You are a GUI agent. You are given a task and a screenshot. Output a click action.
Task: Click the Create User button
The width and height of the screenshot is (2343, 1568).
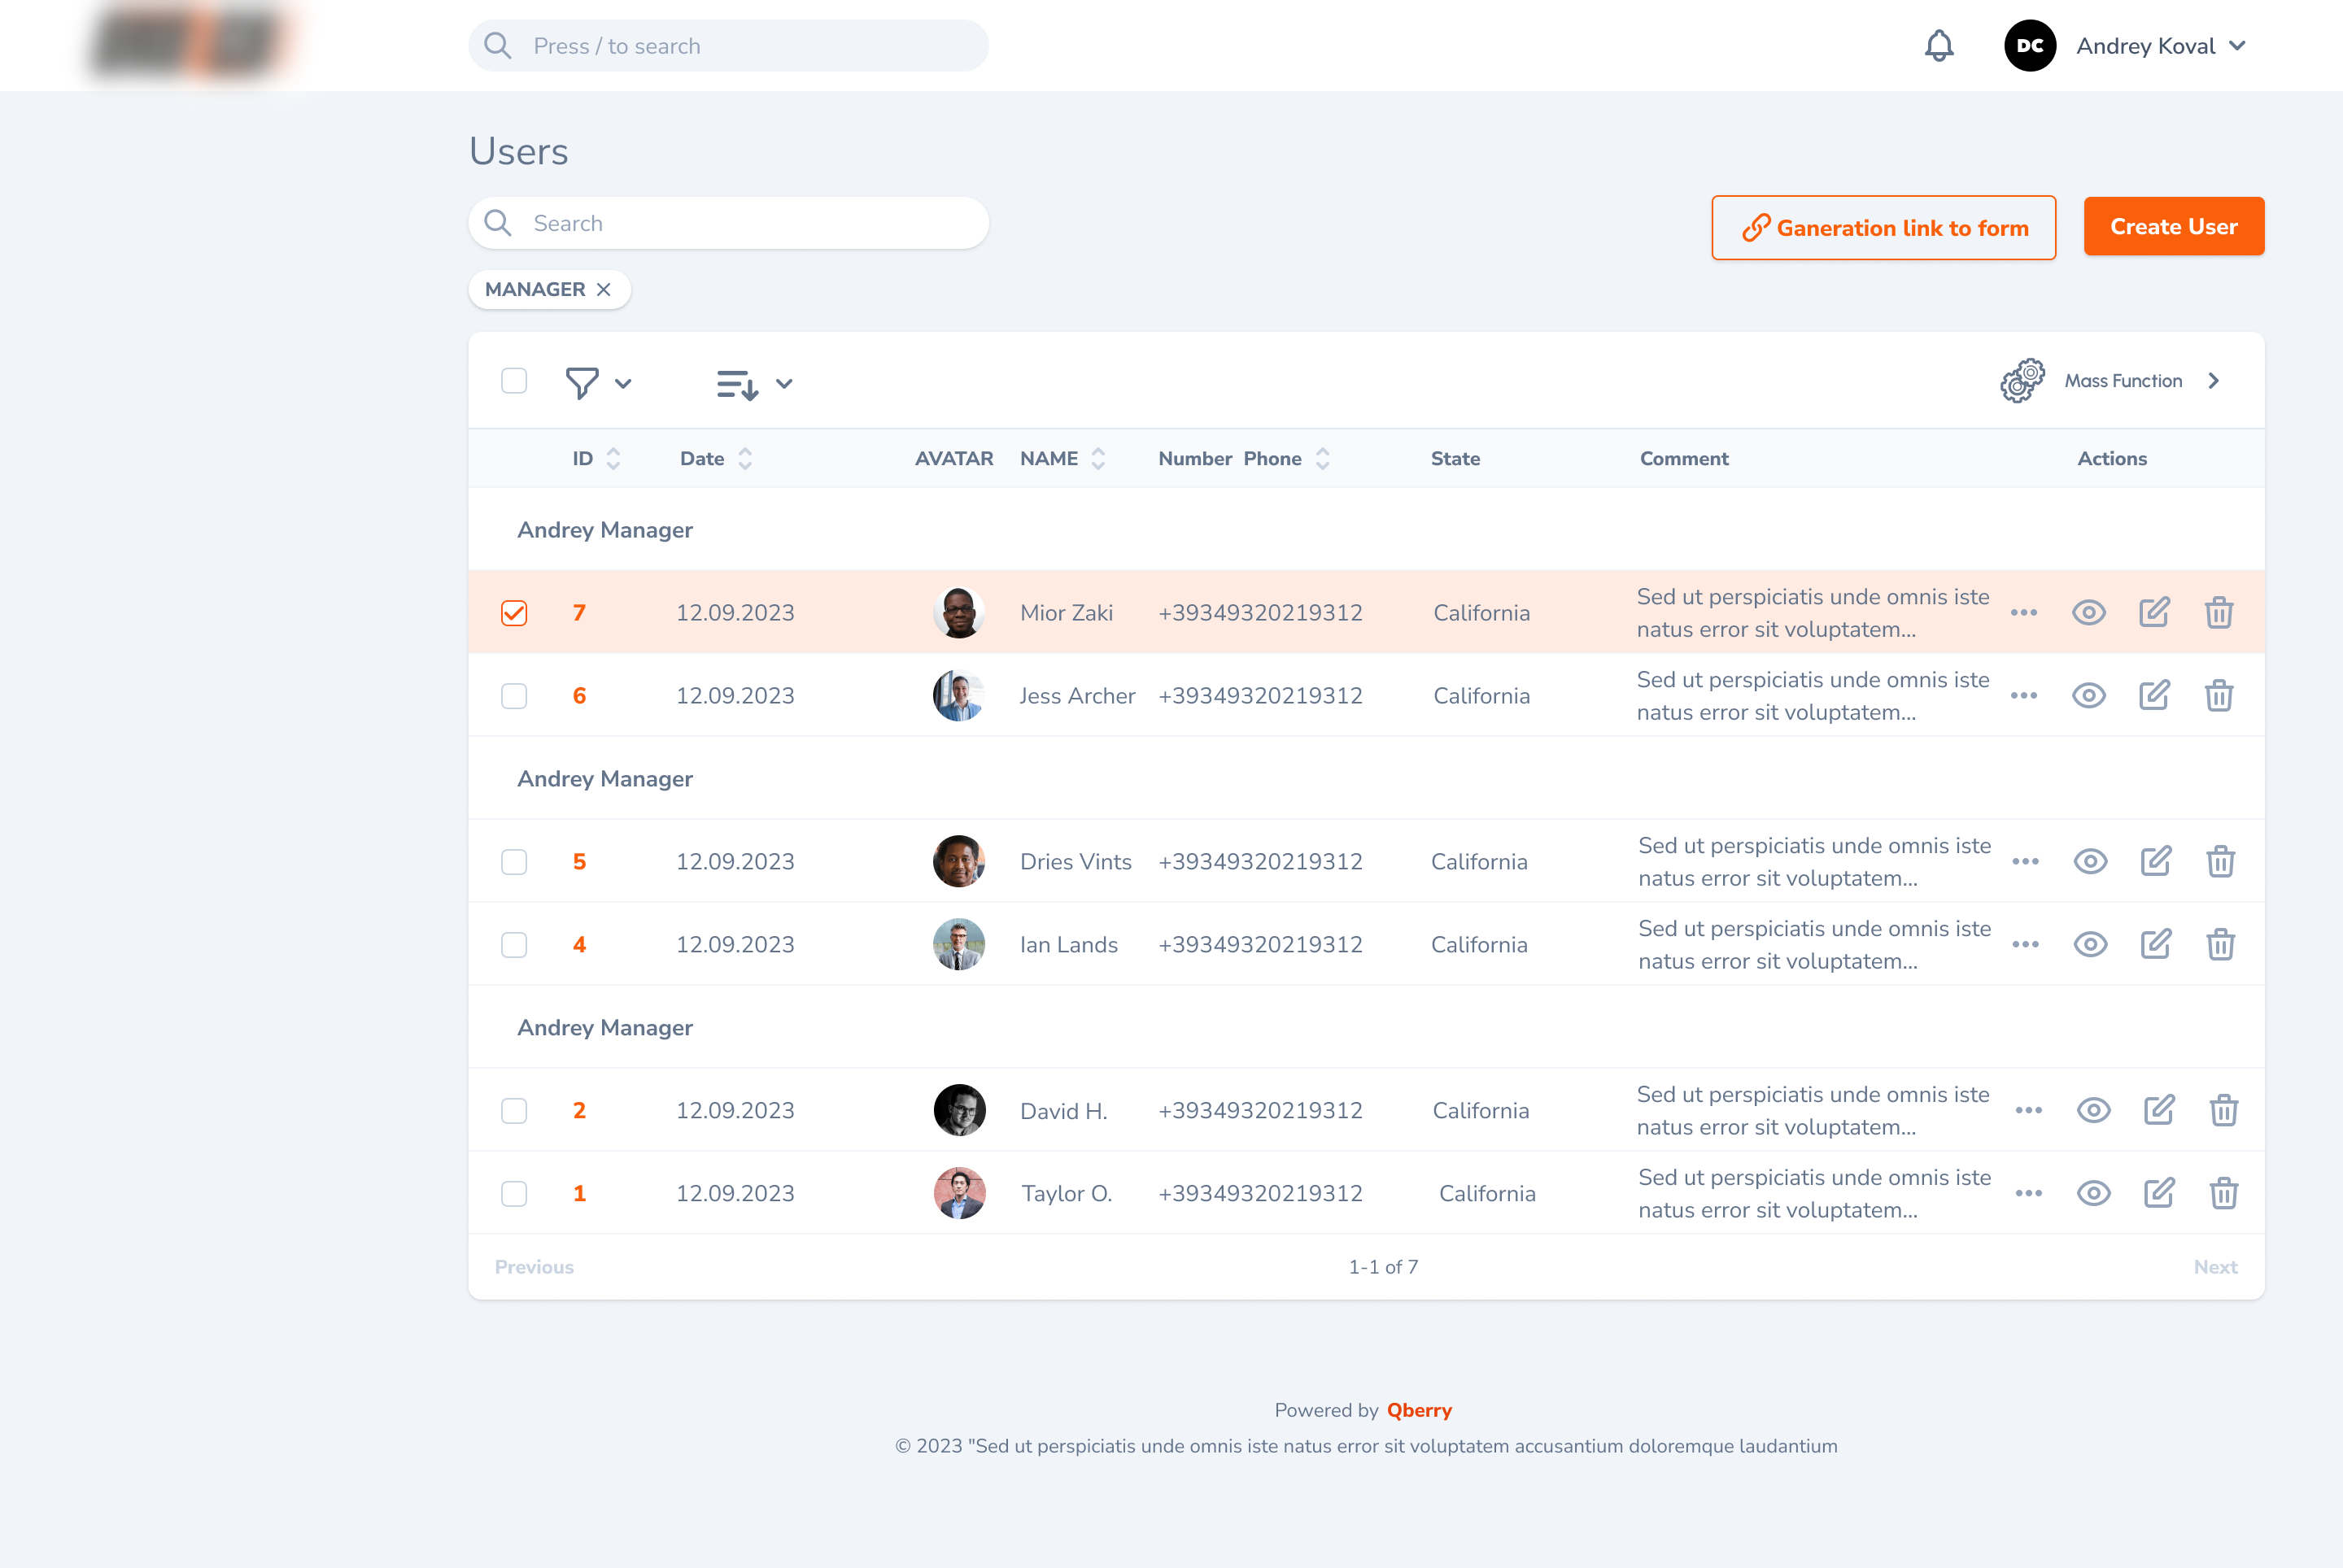tap(2175, 226)
